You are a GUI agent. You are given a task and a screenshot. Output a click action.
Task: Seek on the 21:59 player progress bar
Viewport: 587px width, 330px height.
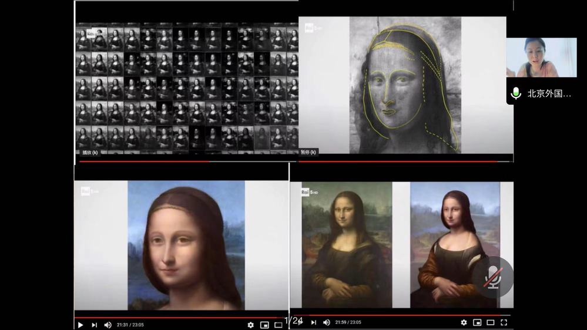pos(402,315)
